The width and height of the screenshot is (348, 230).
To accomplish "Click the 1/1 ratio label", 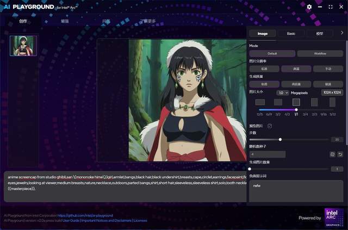I will (296, 114).
